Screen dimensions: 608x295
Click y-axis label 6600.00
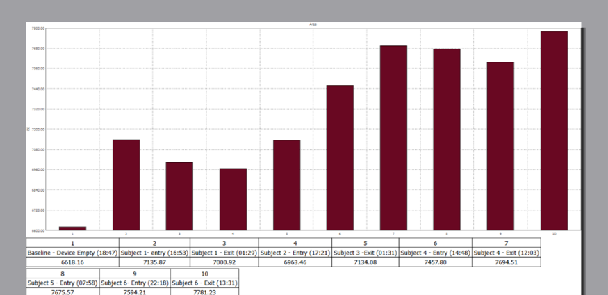pyautogui.click(x=40, y=230)
